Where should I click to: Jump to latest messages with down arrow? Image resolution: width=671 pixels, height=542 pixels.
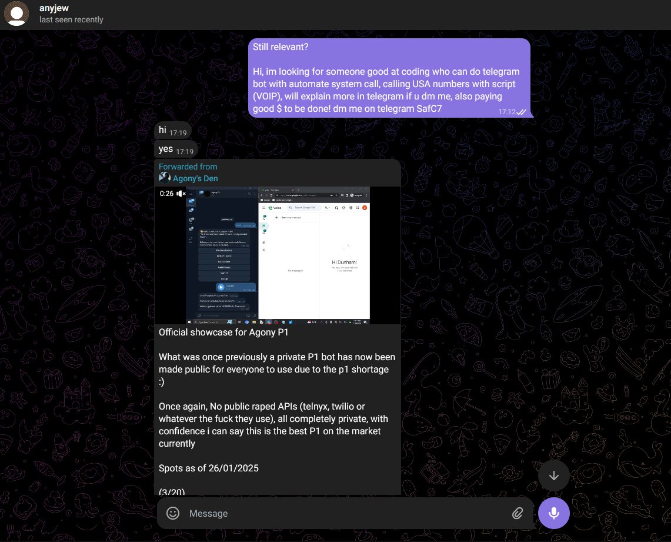pyautogui.click(x=554, y=476)
